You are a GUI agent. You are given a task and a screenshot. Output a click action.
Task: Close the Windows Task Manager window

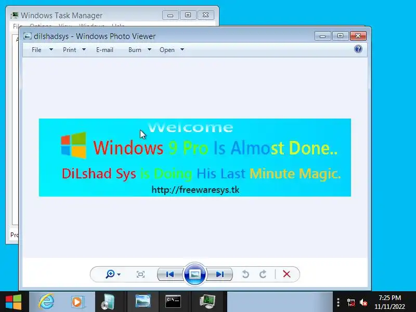tap(205, 15)
